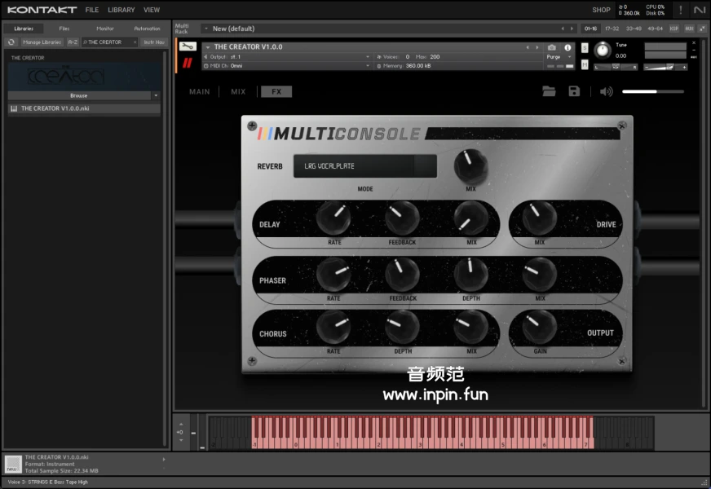Clear the library search field
Screen dimensions: 711x489
tap(135, 42)
